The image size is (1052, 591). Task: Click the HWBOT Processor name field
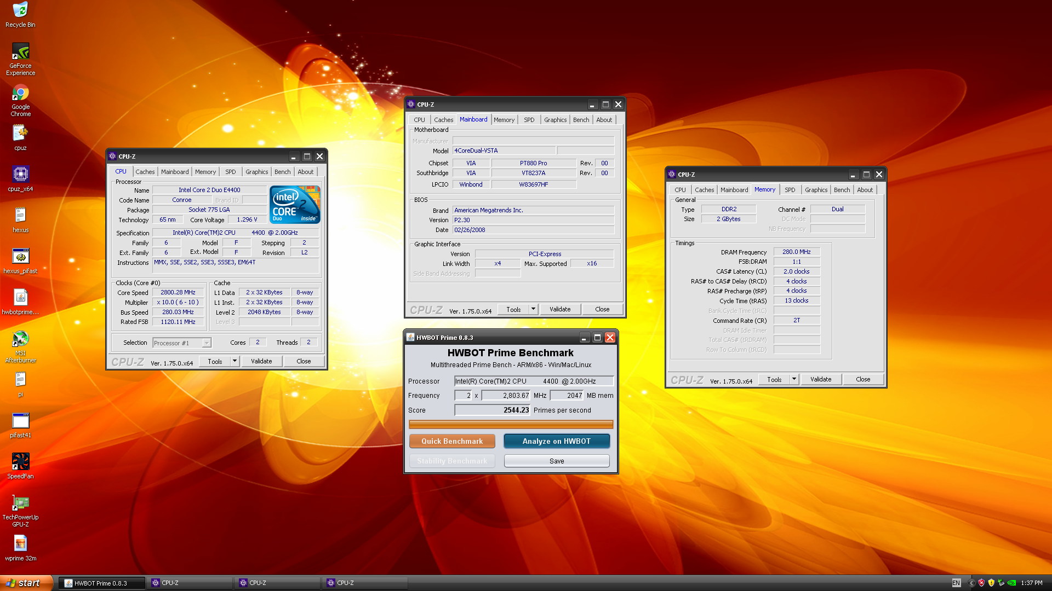click(x=534, y=381)
